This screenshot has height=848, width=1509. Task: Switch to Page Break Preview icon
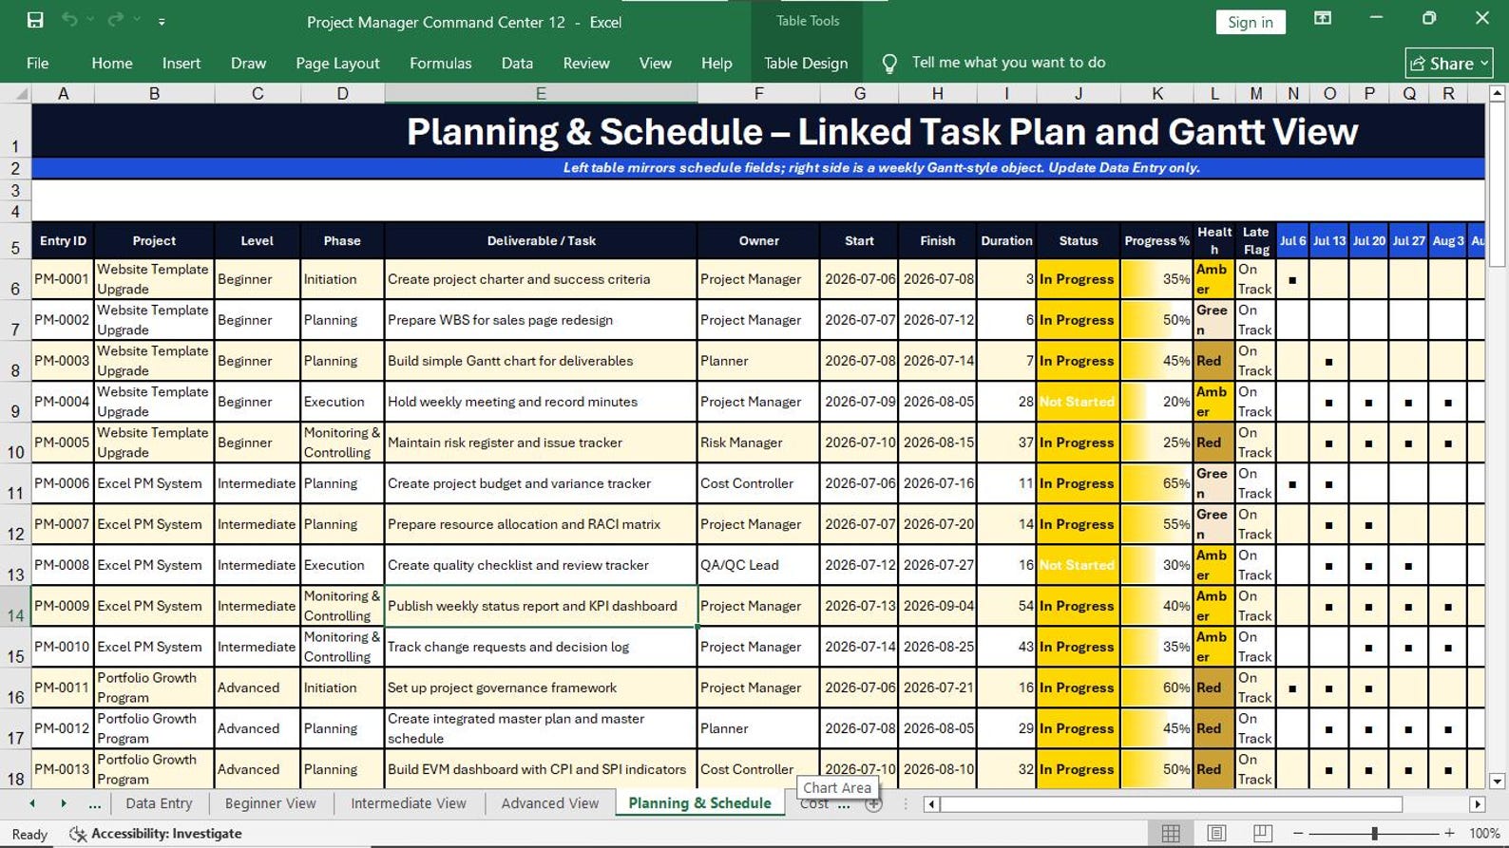coord(1262,833)
